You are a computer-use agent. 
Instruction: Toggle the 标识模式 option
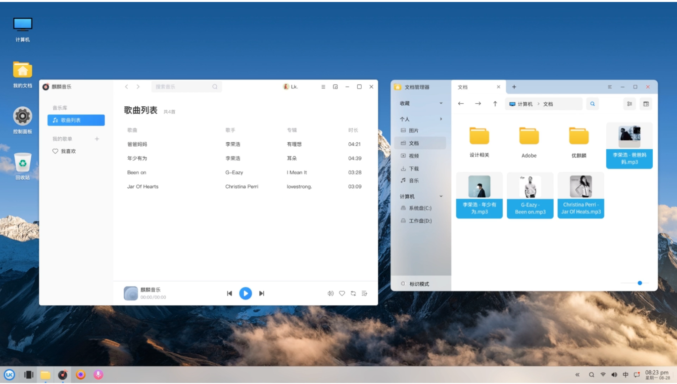point(415,284)
